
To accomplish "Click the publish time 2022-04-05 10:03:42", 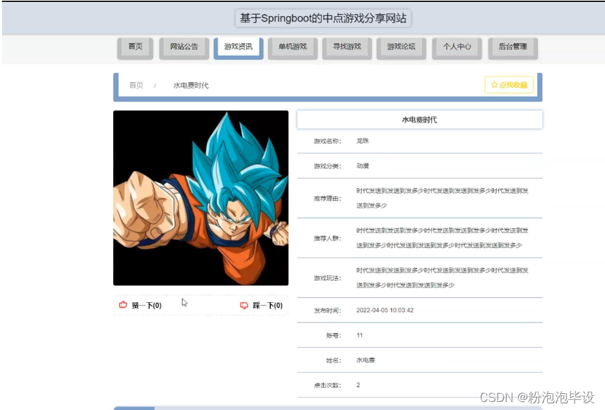I will 385,310.
